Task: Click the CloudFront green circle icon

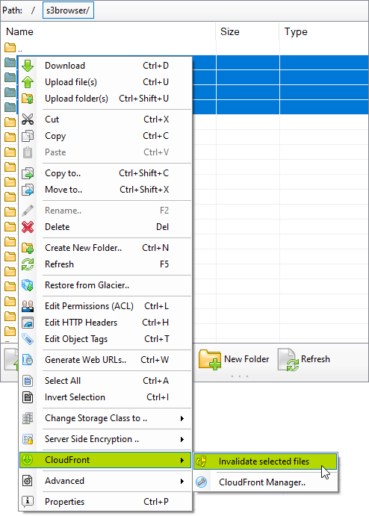Action: click(x=28, y=460)
